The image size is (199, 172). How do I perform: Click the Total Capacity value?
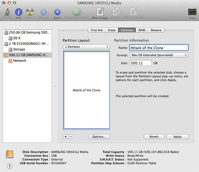coord(153,152)
